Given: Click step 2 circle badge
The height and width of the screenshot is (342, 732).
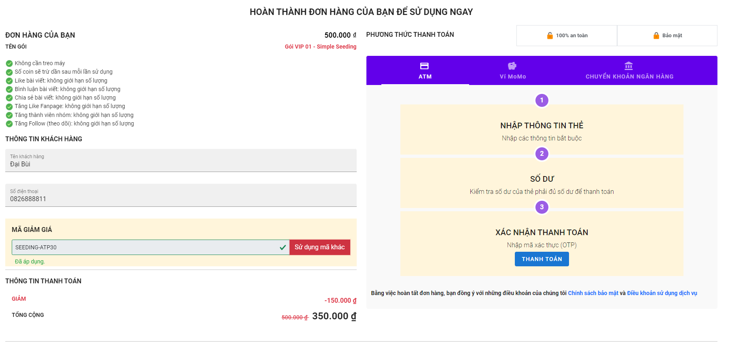Looking at the screenshot, I should 542,154.
